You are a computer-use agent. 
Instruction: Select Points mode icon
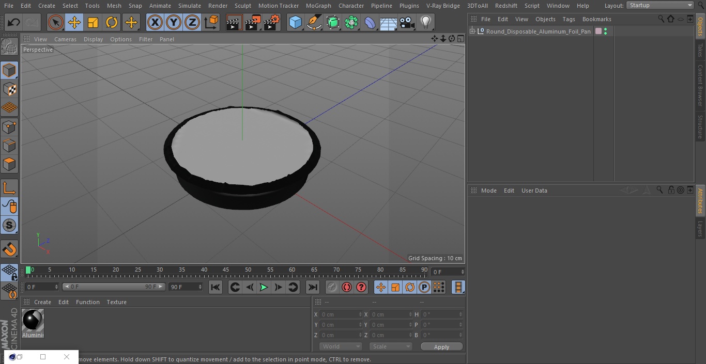tap(9, 127)
